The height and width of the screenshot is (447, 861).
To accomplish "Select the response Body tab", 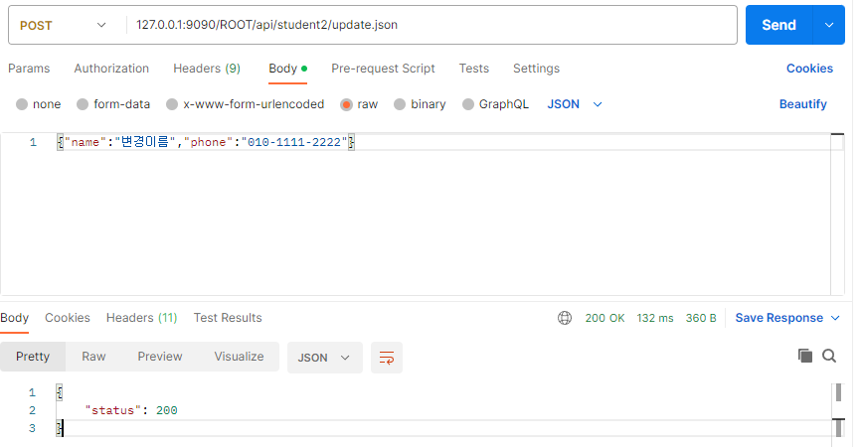I will point(14,318).
